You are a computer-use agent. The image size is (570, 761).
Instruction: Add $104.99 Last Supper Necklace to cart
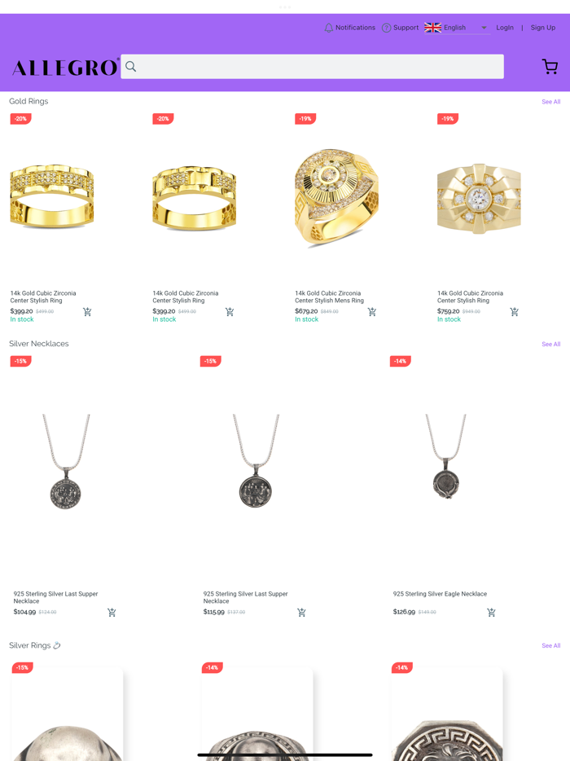[x=112, y=612]
